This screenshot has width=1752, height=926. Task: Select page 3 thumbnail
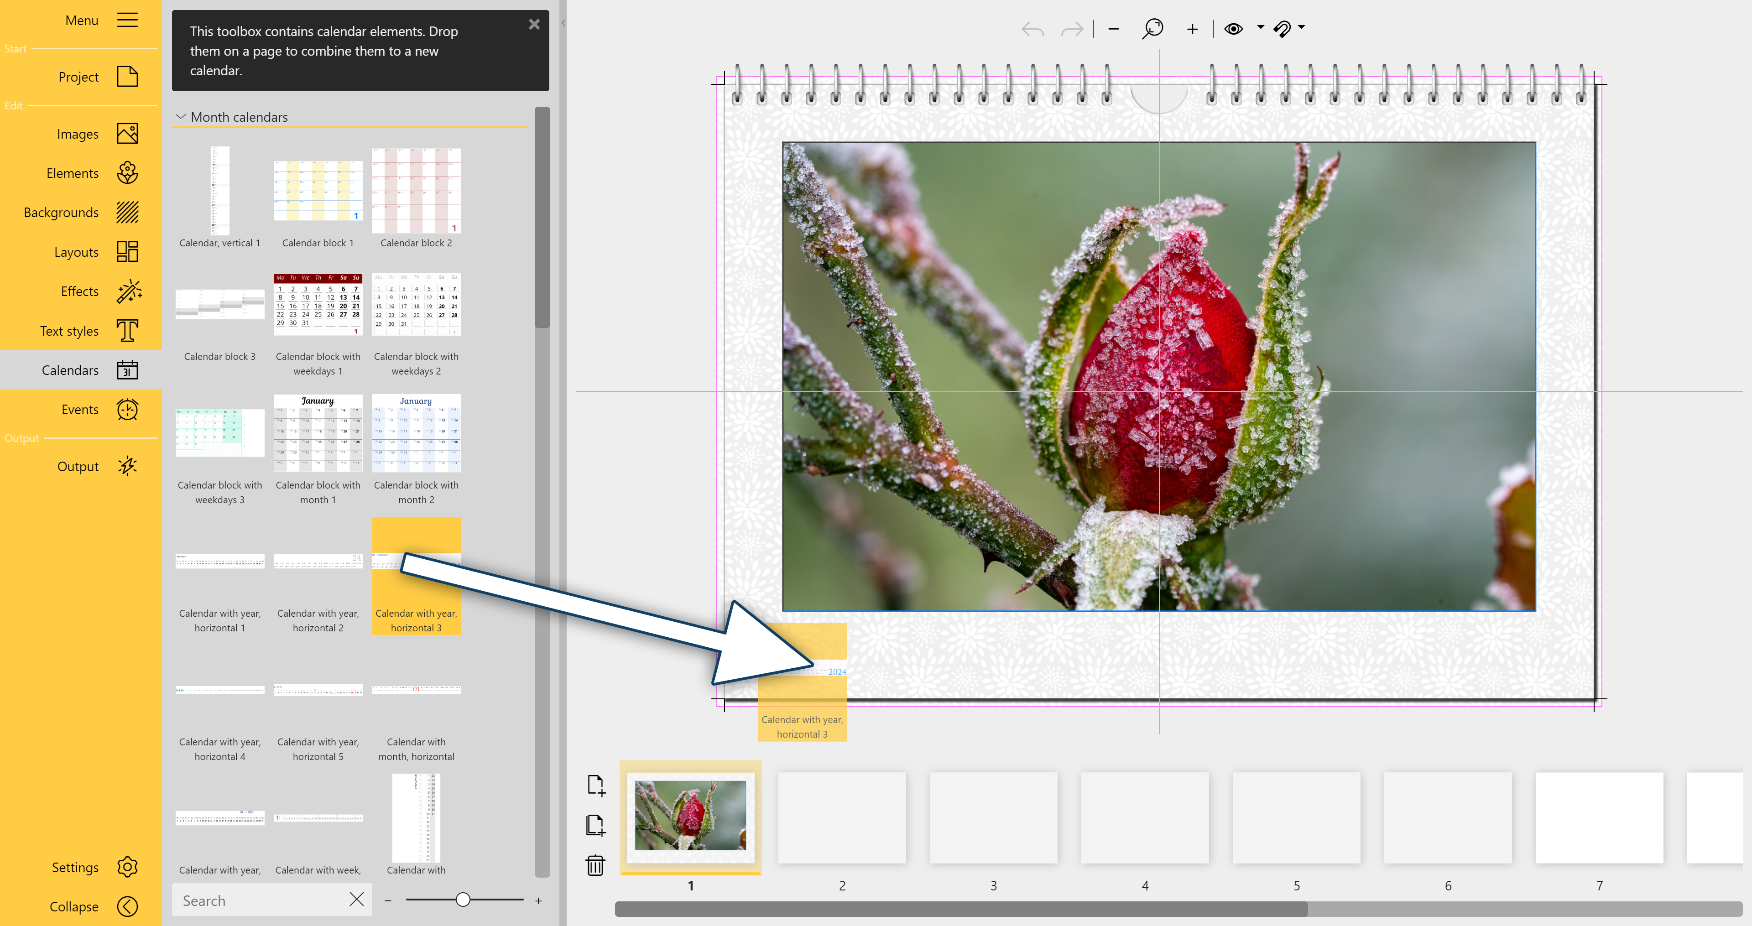[x=993, y=817]
